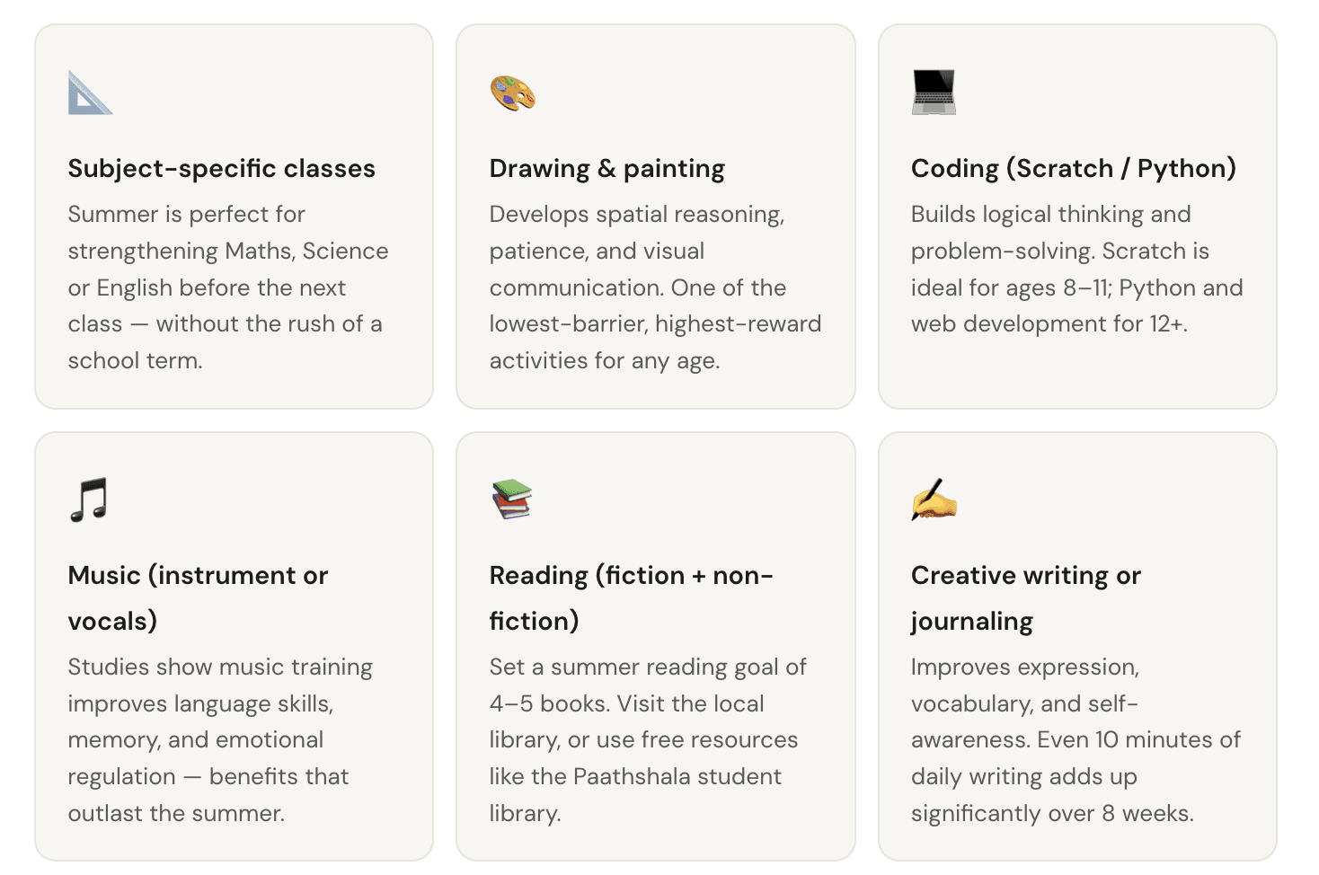Click the Drawing & painting description paragraph
This screenshot has width=1319, height=875.
655,287
